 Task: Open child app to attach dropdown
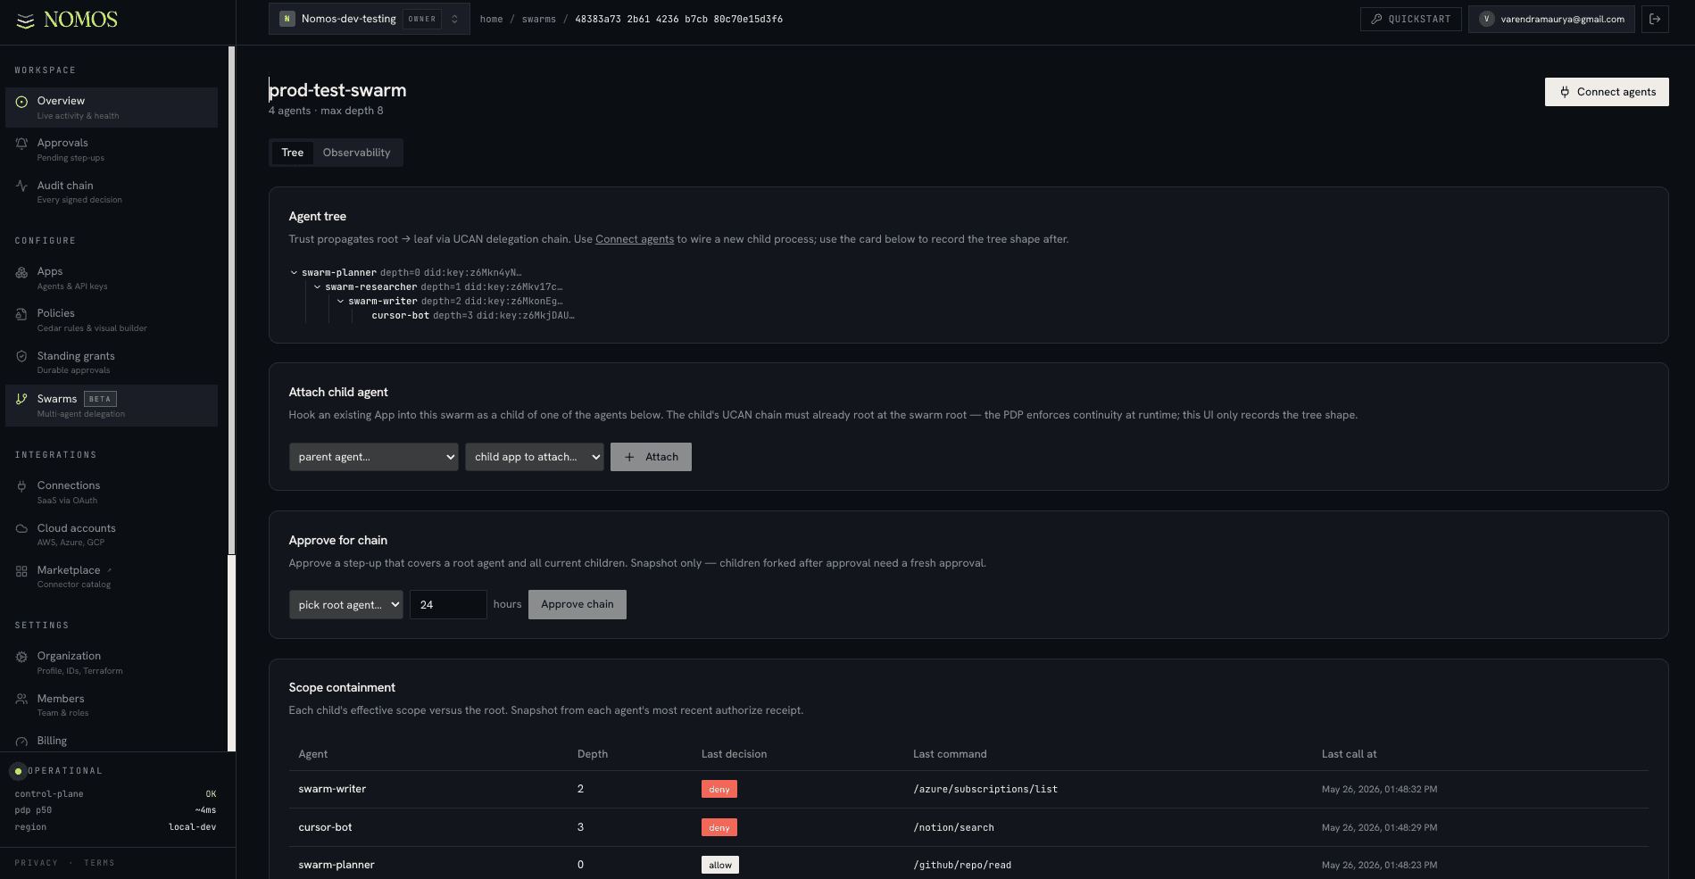pyautogui.click(x=535, y=457)
